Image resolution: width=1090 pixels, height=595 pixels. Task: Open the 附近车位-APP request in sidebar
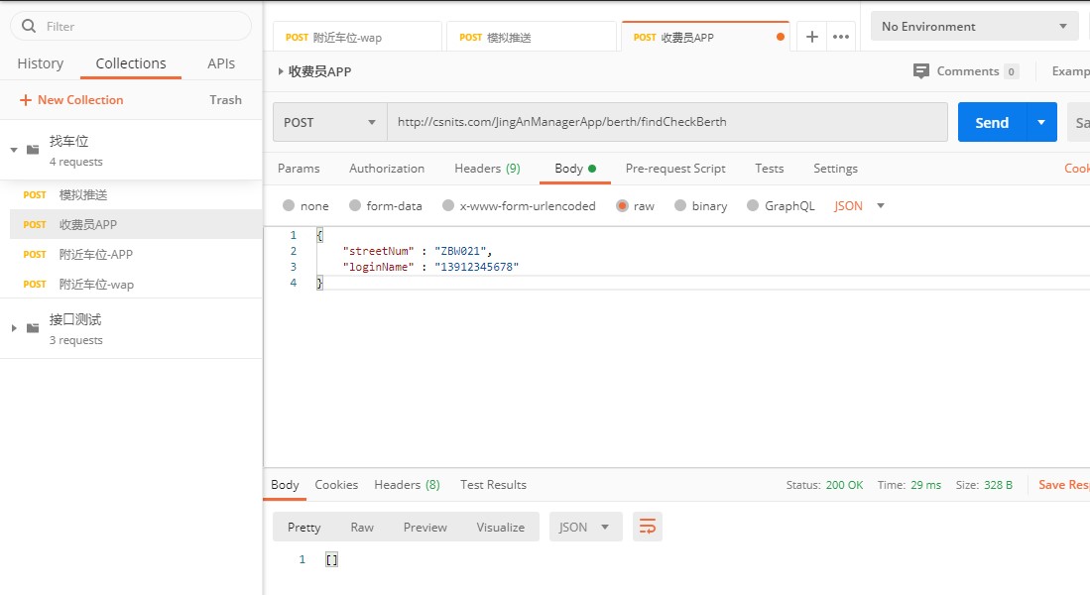click(95, 254)
